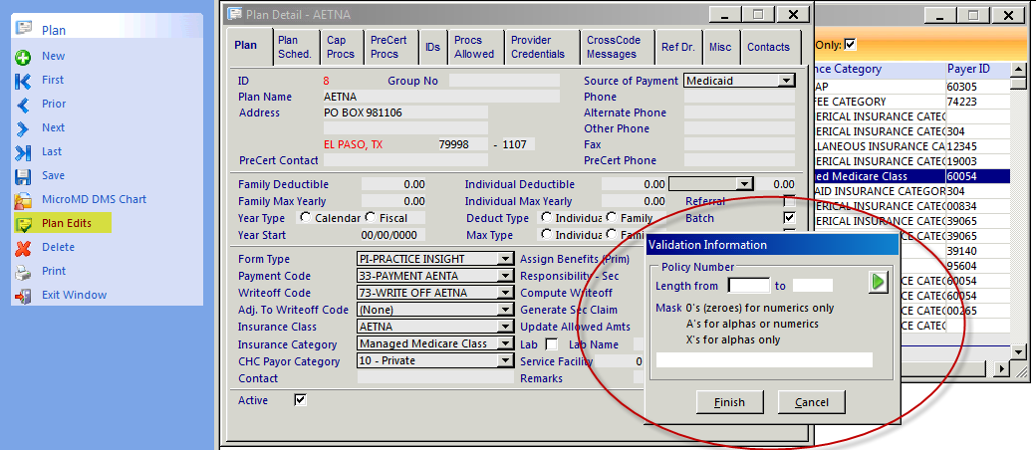The width and height of the screenshot is (1036, 450).
Task: Click the Plan header icon in sidebar
Action: tap(24, 28)
